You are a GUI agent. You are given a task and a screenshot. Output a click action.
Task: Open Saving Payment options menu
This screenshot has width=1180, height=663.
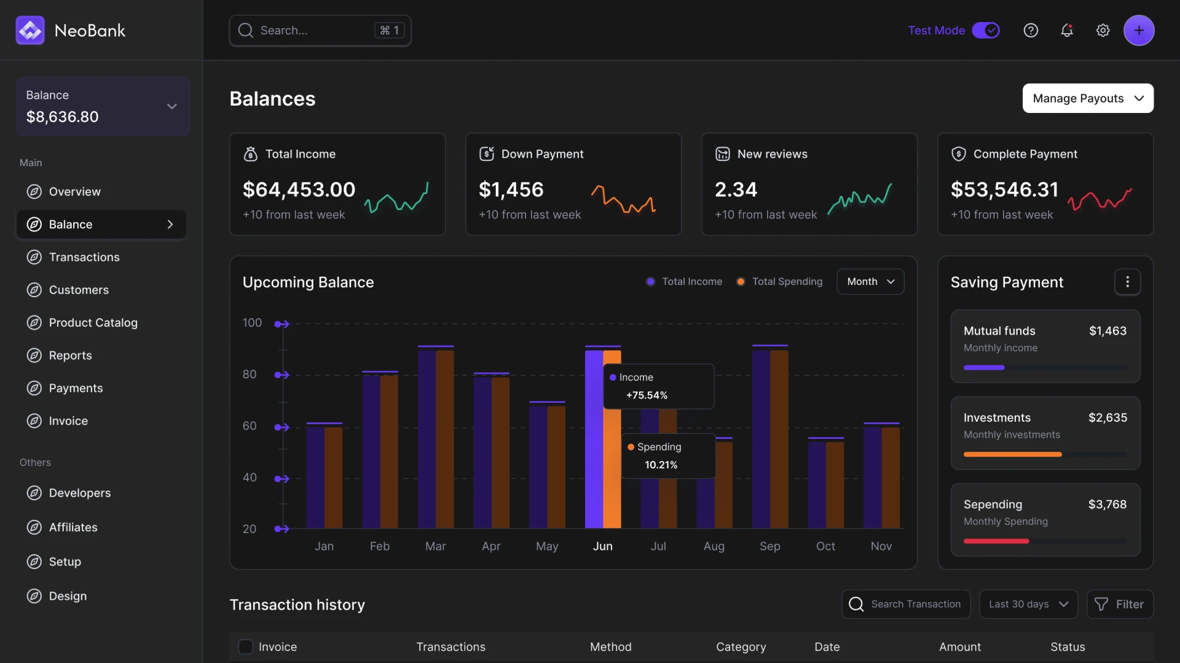(1128, 281)
